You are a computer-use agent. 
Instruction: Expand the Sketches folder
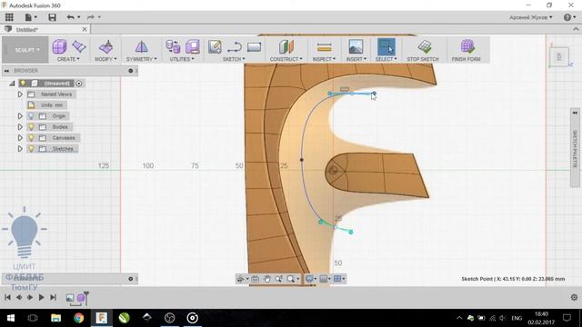pyautogui.click(x=20, y=149)
